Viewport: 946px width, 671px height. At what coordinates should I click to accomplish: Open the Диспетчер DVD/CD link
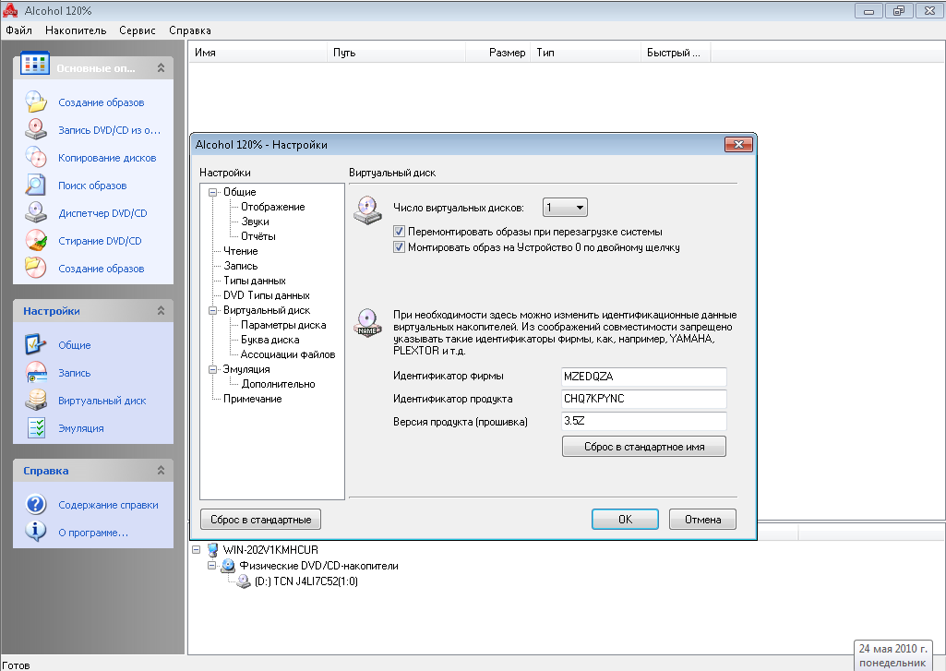pos(102,213)
